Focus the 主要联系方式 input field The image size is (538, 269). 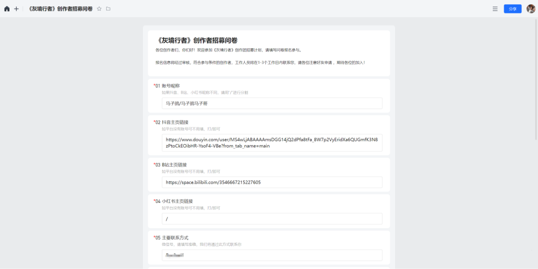pyautogui.click(x=272, y=255)
